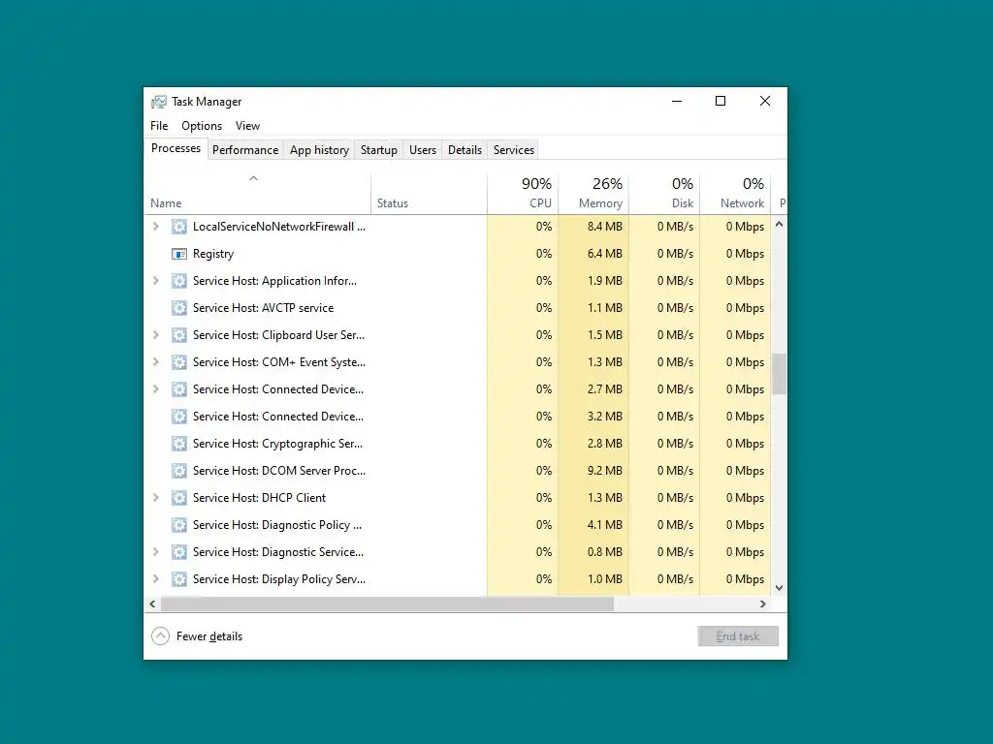This screenshot has width=993, height=744.
Task: Click the vertical scrollbar up arrow
Action: pyautogui.click(x=779, y=224)
